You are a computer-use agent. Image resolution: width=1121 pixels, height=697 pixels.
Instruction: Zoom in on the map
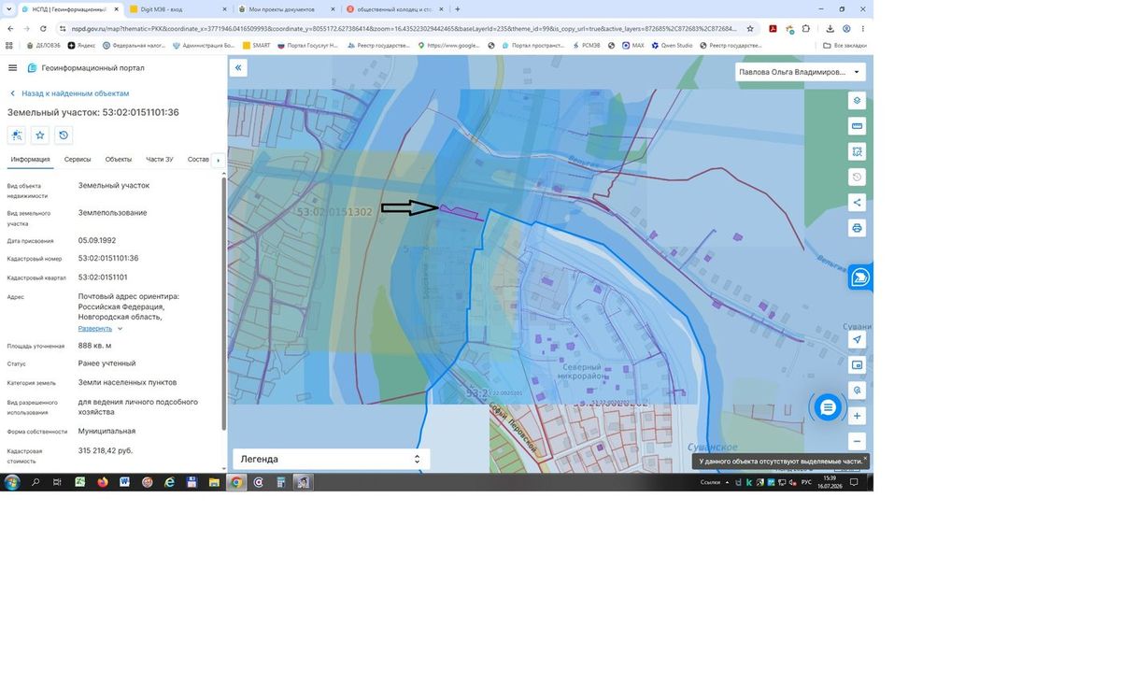point(857,415)
